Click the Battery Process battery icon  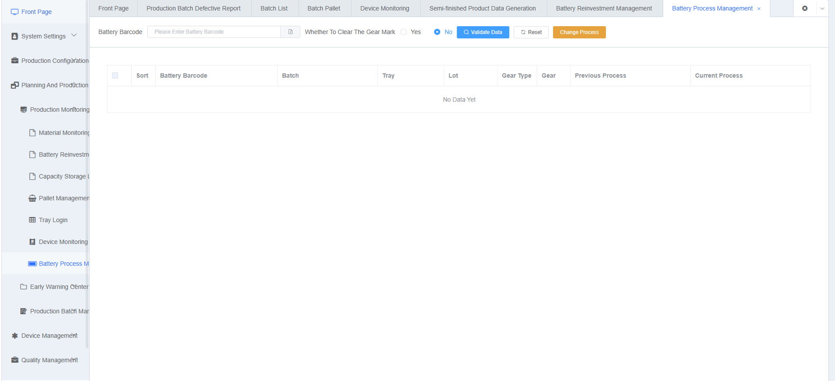(x=32, y=264)
